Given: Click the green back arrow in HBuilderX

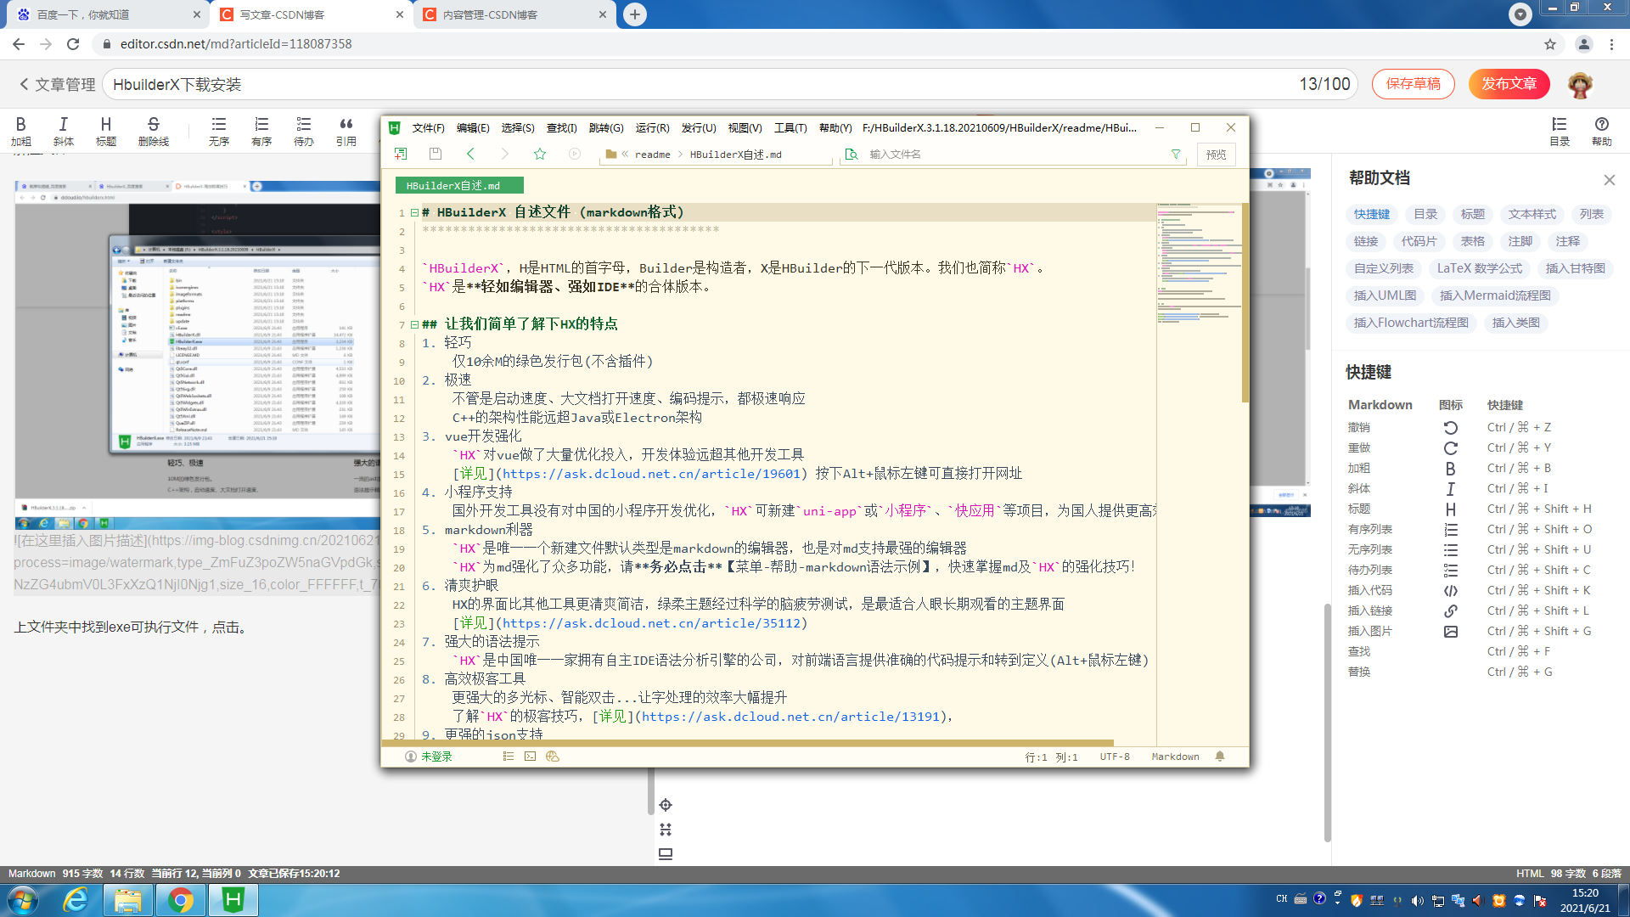Looking at the screenshot, I should tap(470, 154).
